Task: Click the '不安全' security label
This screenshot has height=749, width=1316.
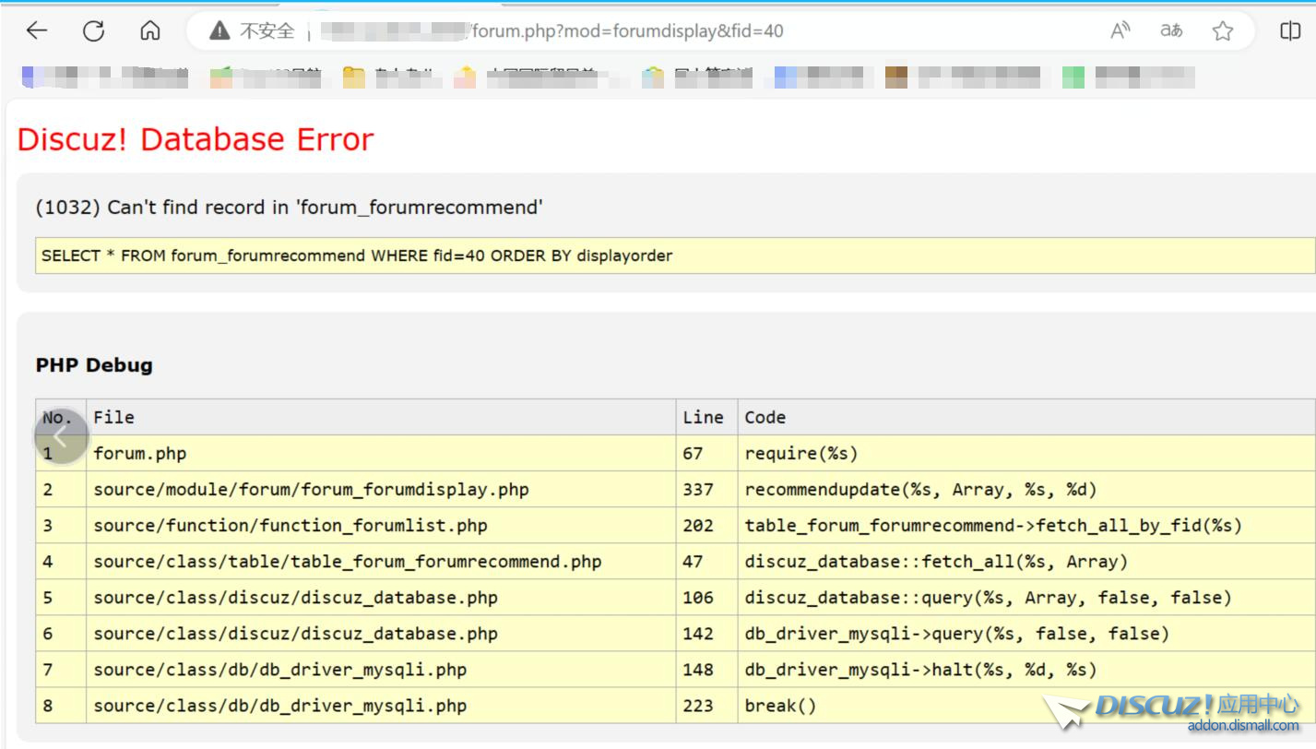Action: (267, 31)
